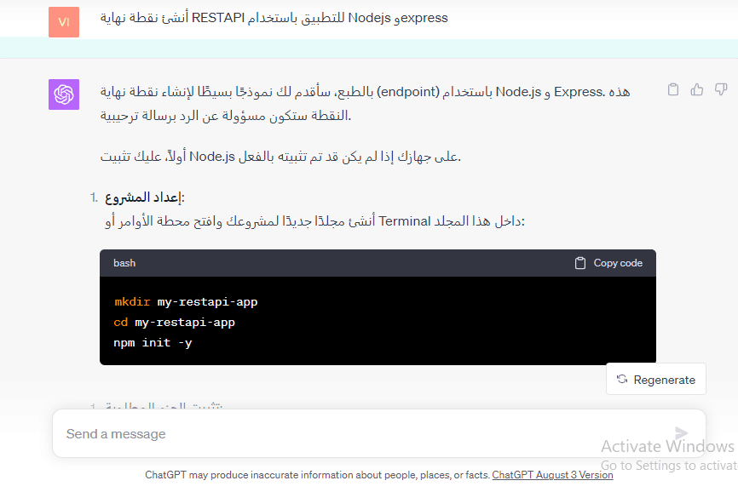Image resolution: width=738 pixels, height=492 pixels.
Task: Click the ChatGPT logo avatar
Action: tap(64, 94)
